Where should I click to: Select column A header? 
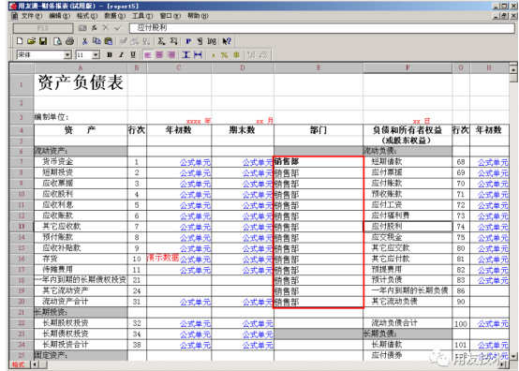tap(81, 67)
